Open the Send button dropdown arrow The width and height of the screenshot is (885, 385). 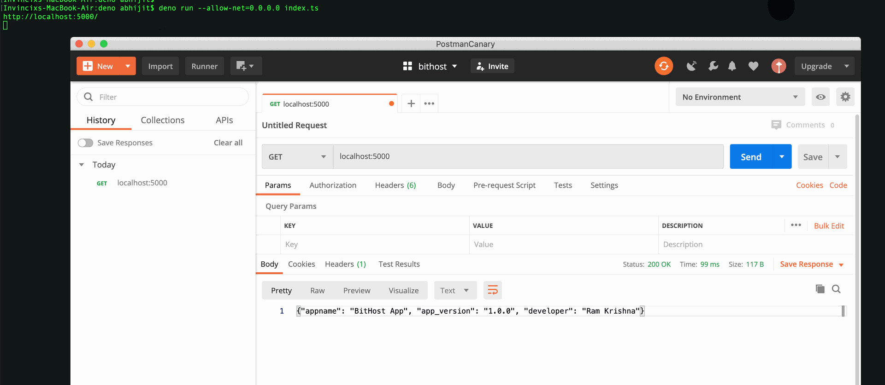pos(782,157)
